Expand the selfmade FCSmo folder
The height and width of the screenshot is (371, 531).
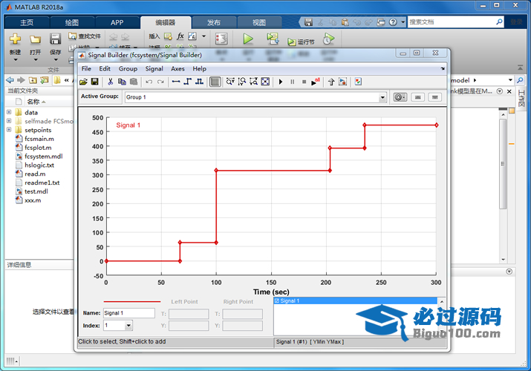click(x=9, y=121)
